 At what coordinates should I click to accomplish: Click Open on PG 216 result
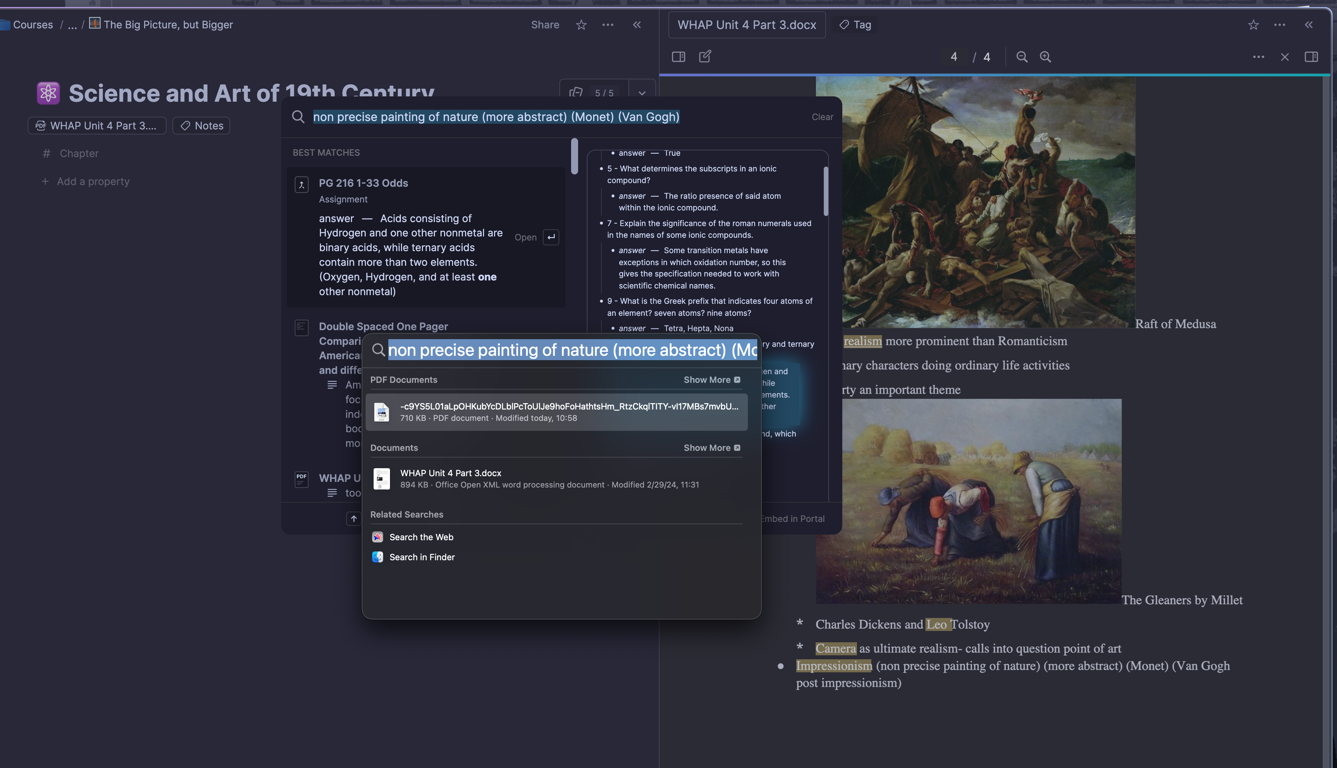[525, 237]
